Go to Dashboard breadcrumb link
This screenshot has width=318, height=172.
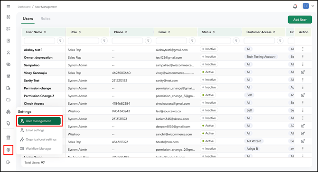(x=24, y=7)
